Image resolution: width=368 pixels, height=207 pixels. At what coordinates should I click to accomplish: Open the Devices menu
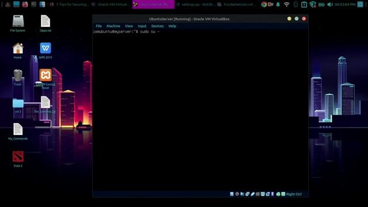pos(158,26)
